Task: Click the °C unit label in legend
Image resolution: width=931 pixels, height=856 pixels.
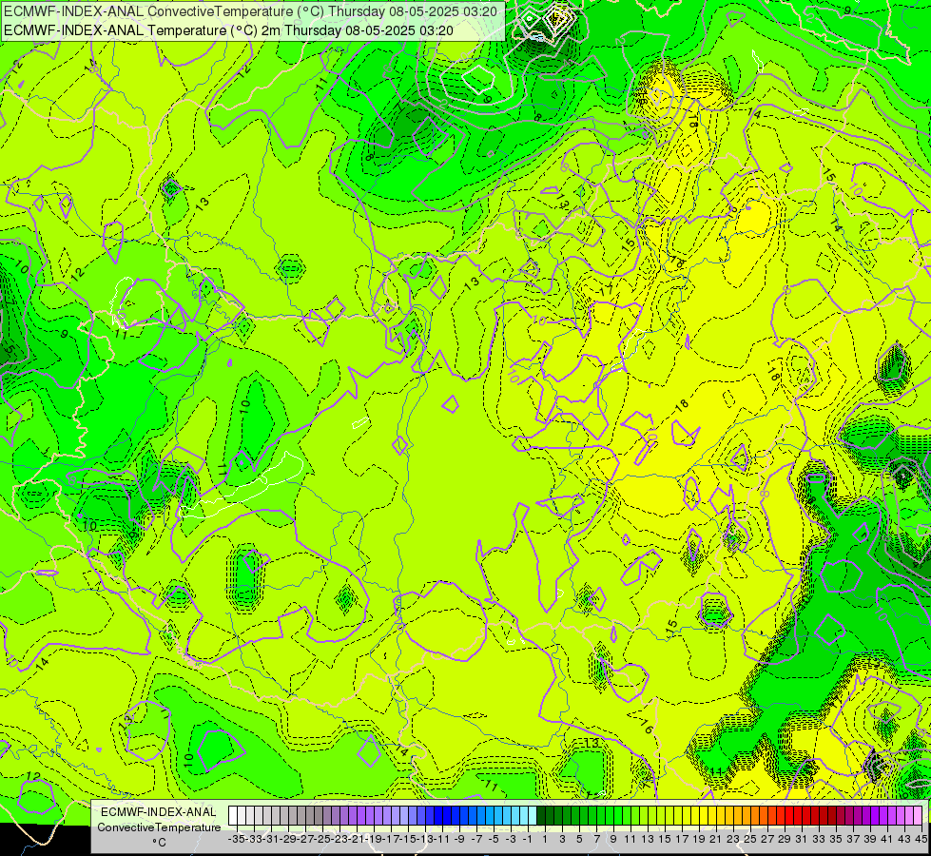Action: tap(159, 843)
